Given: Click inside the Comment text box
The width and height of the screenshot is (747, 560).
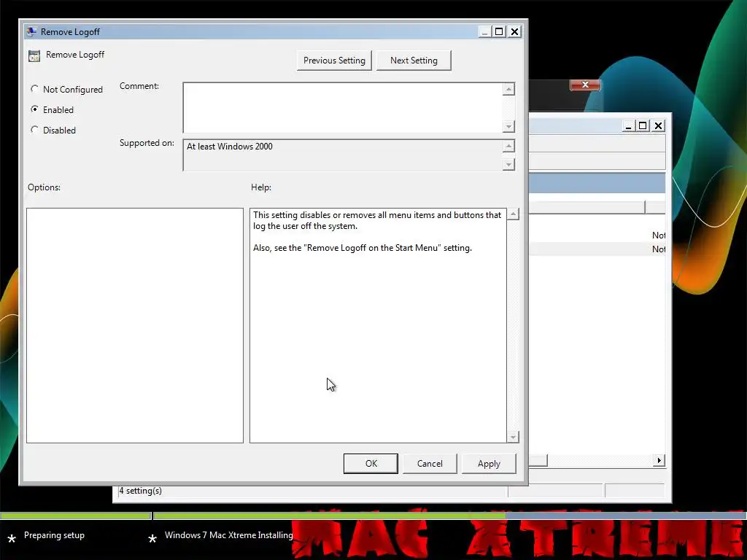Looking at the screenshot, I should pos(343,108).
